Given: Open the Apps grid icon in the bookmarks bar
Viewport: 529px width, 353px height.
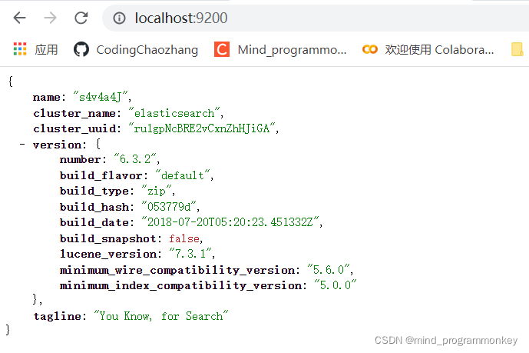Looking at the screenshot, I should click(20, 49).
